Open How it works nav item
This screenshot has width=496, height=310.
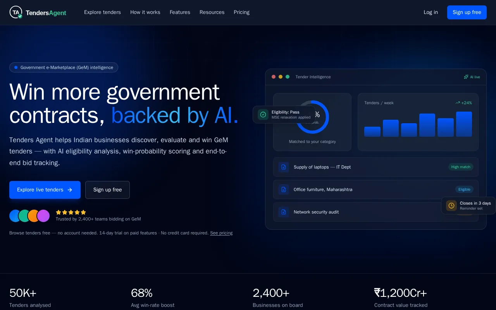pyautogui.click(x=145, y=12)
